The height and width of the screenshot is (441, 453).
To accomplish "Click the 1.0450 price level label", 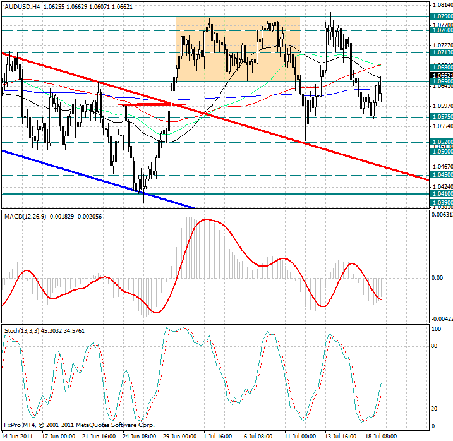I will [x=442, y=175].
